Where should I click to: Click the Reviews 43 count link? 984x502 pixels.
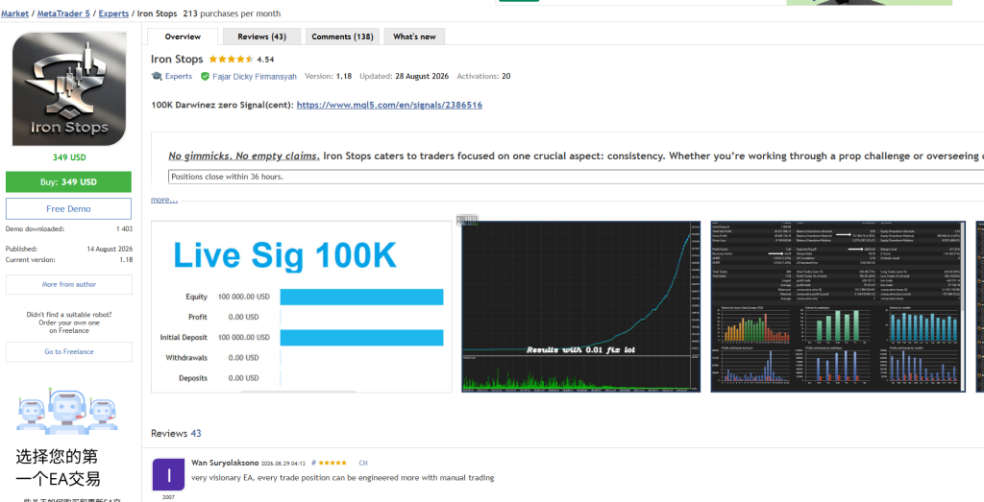196,433
